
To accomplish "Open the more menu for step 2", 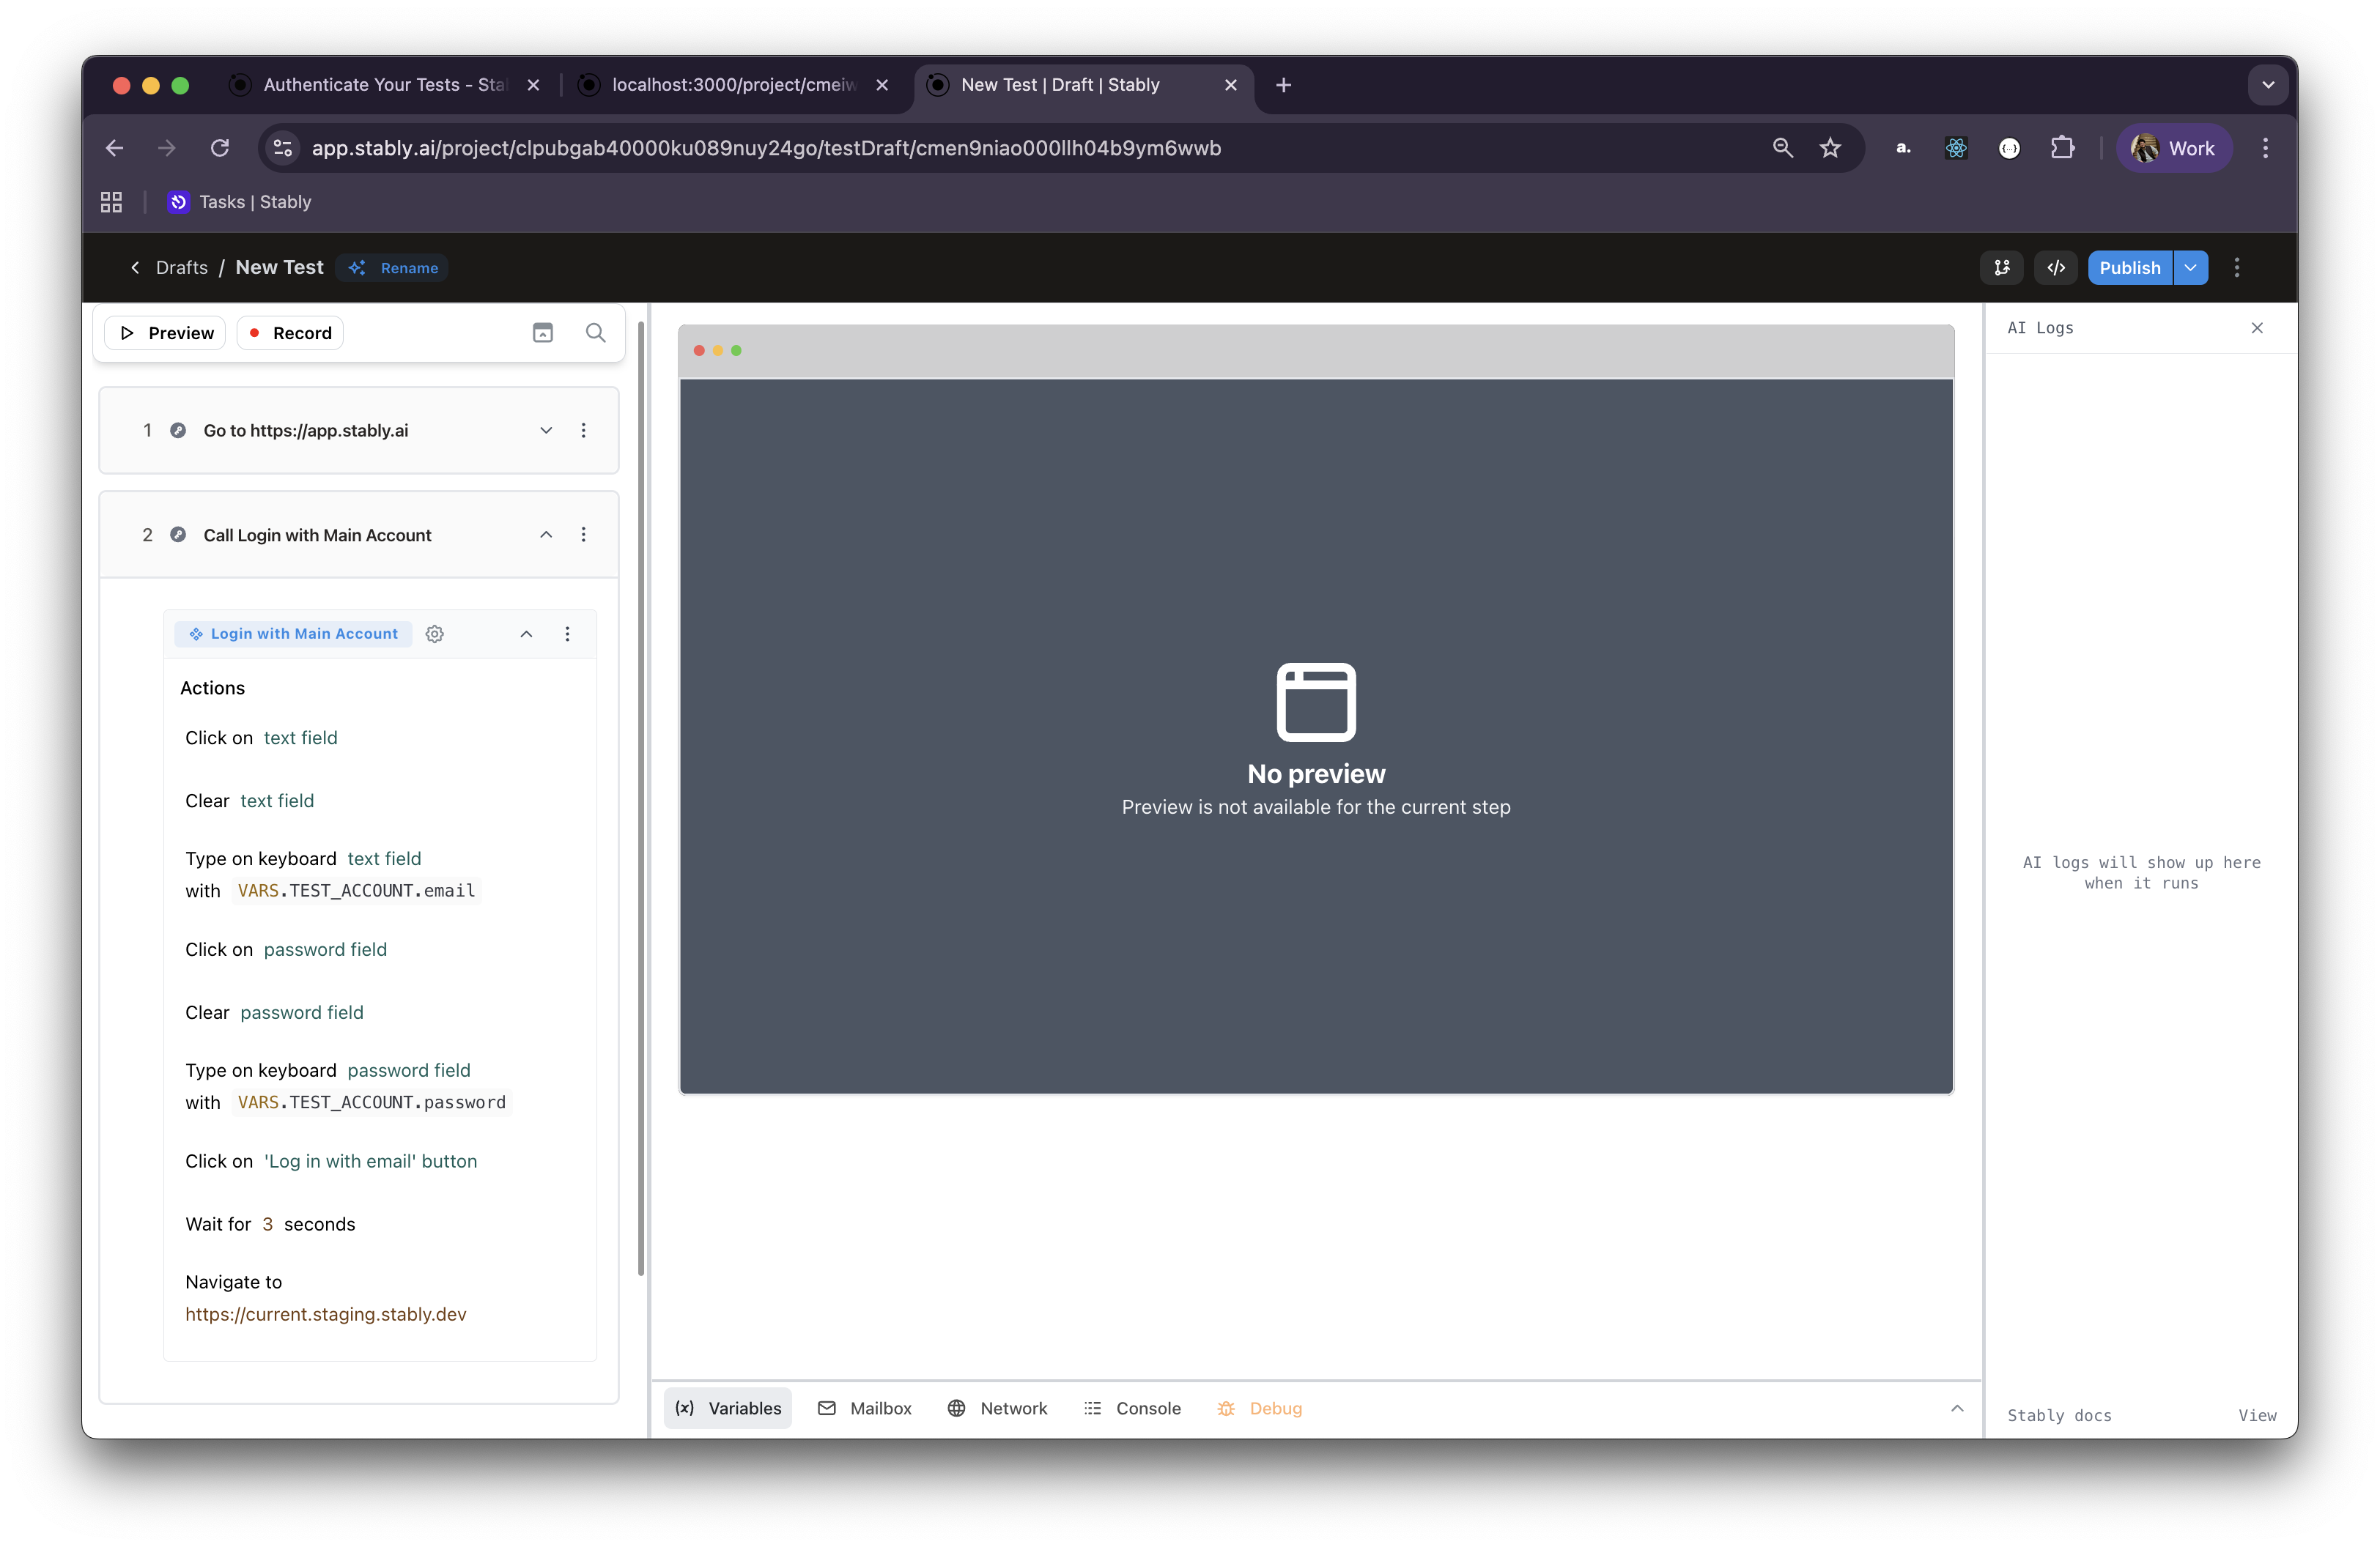I will pos(583,535).
